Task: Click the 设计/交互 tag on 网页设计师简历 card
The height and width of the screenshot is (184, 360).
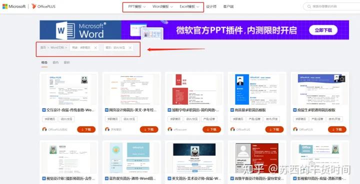Action: (129, 119)
